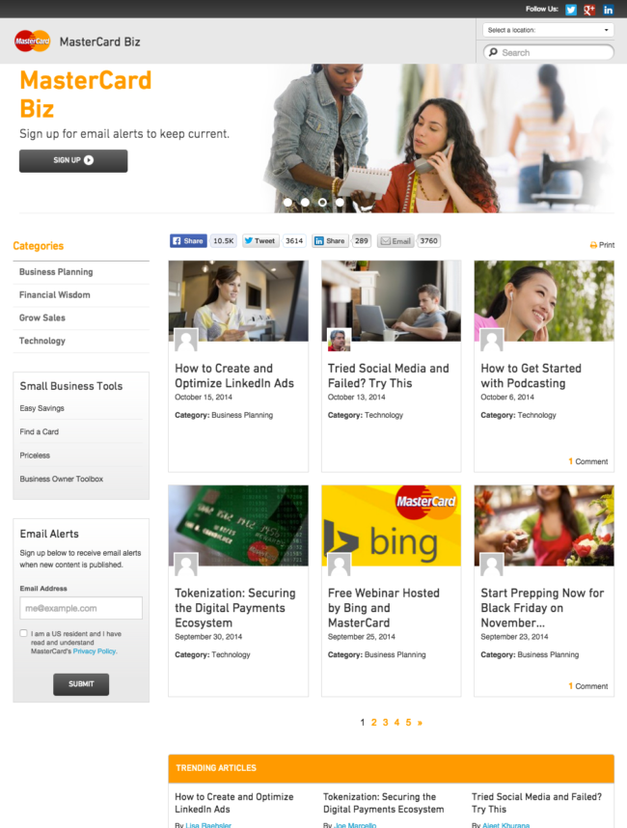Click the search magnifier icon
This screenshot has width=627, height=828.
(494, 52)
